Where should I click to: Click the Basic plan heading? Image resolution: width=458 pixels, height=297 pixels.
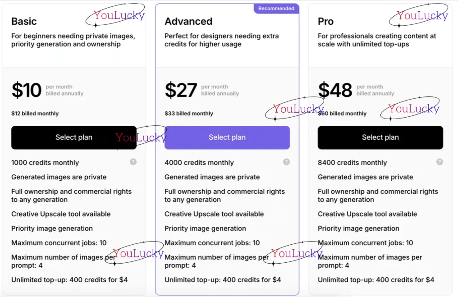[x=24, y=21]
